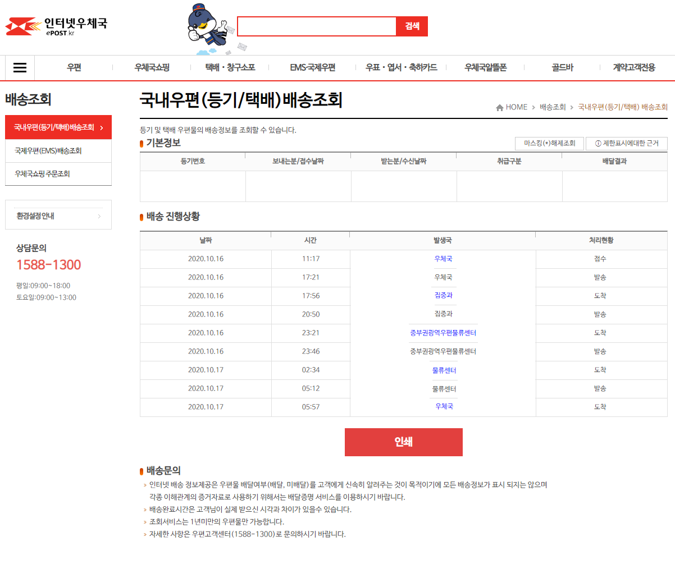Click the ePOST Internet Post Office logo

pyautogui.click(x=56, y=26)
